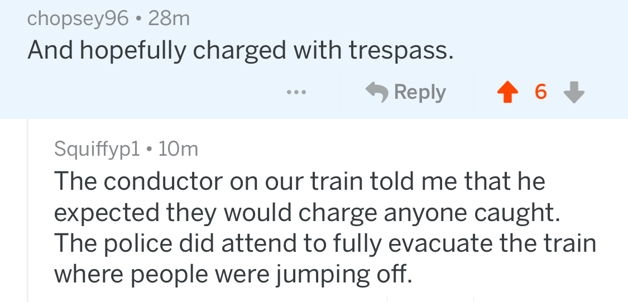
Task: Click the bullet separator after chopsey96
Action: [138, 20]
